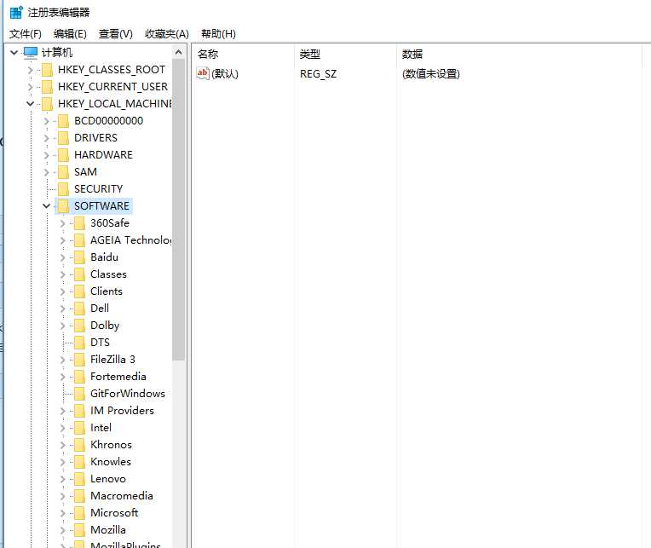Image resolution: width=651 pixels, height=548 pixels.
Task: Click the tree pane vertical scrollbar thumb
Action: pyautogui.click(x=179, y=210)
